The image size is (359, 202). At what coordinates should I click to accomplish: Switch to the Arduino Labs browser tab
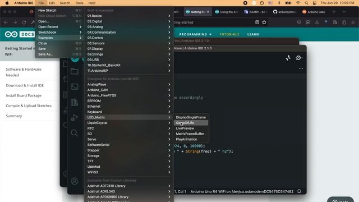(x=314, y=12)
